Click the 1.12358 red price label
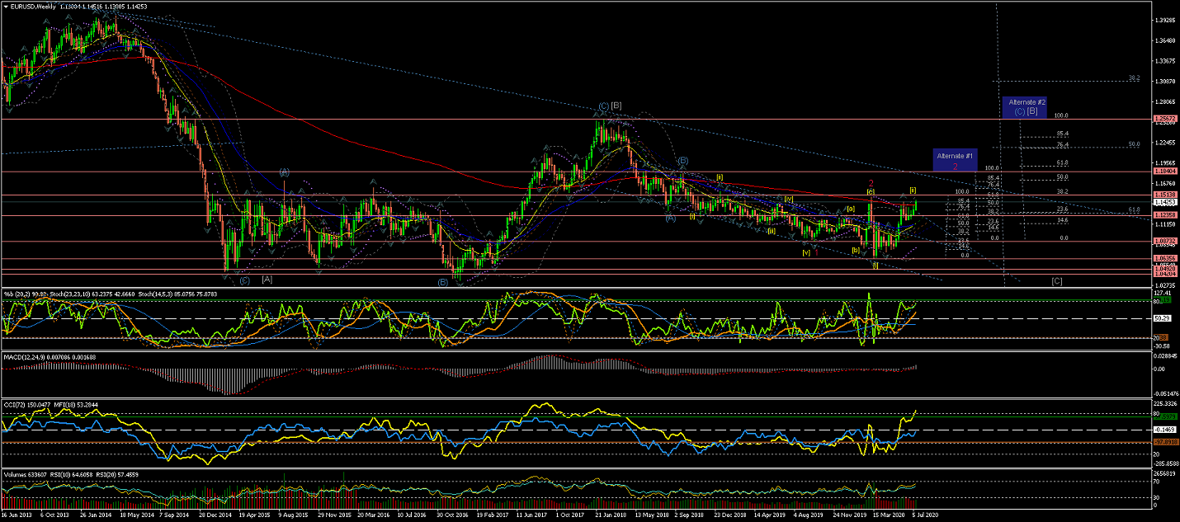Image resolution: width=1180 pixels, height=522 pixels. (1164, 215)
